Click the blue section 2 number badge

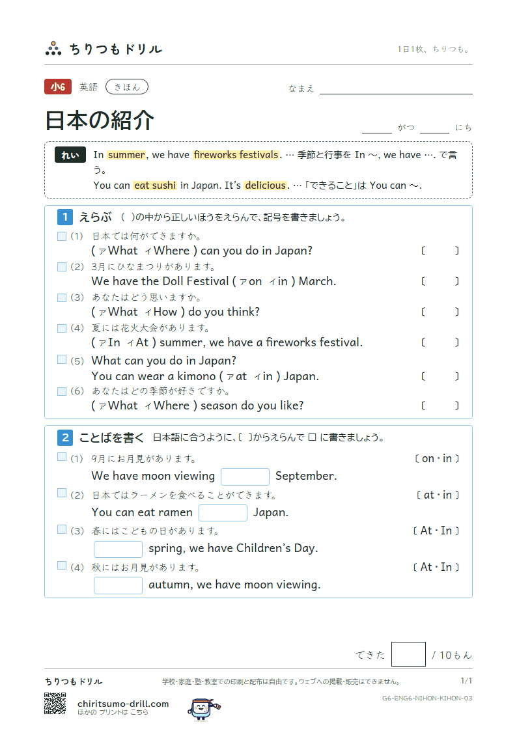(65, 437)
